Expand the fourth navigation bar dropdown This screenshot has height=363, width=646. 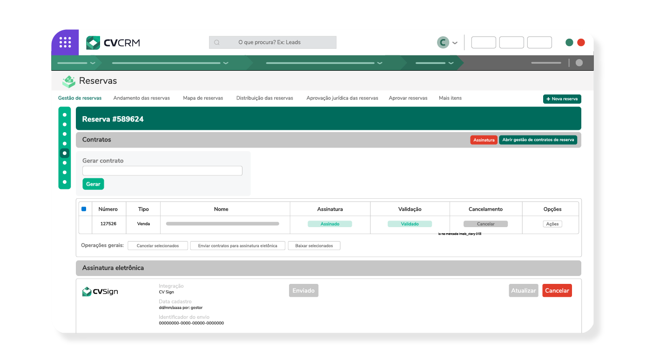451,63
